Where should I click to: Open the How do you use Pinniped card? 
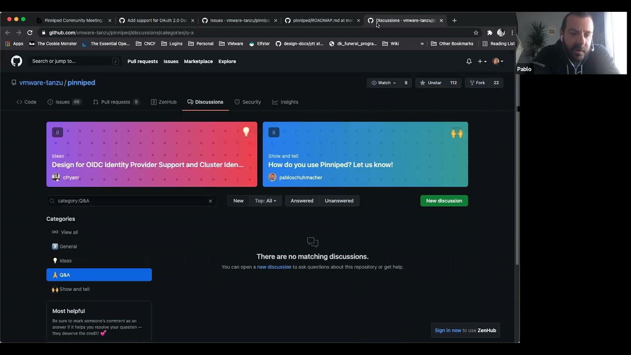(365, 154)
